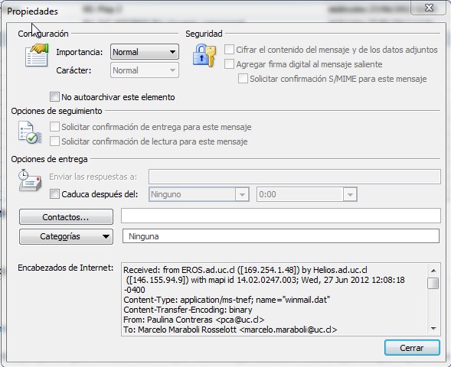This screenshot has height=367, width=451.
Task: Click the delivery options mailbox clock icon
Action: [30, 180]
